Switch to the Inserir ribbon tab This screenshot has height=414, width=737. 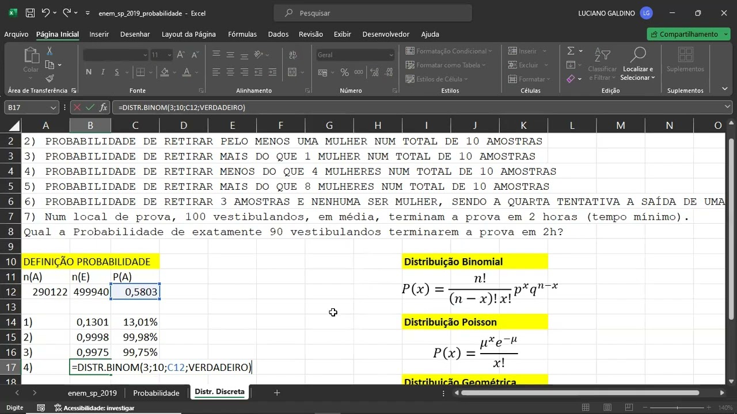point(99,34)
